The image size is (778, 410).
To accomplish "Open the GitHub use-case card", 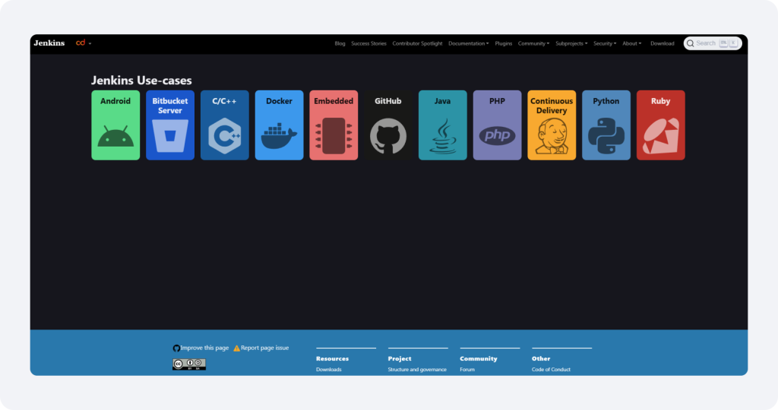I will point(388,125).
